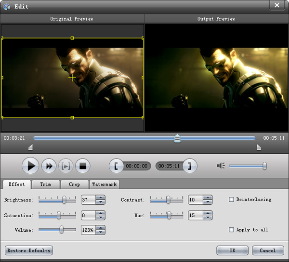Enable the Deinterlacing checkbox
The height and width of the screenshot is (262, 289).
point(231,199)
